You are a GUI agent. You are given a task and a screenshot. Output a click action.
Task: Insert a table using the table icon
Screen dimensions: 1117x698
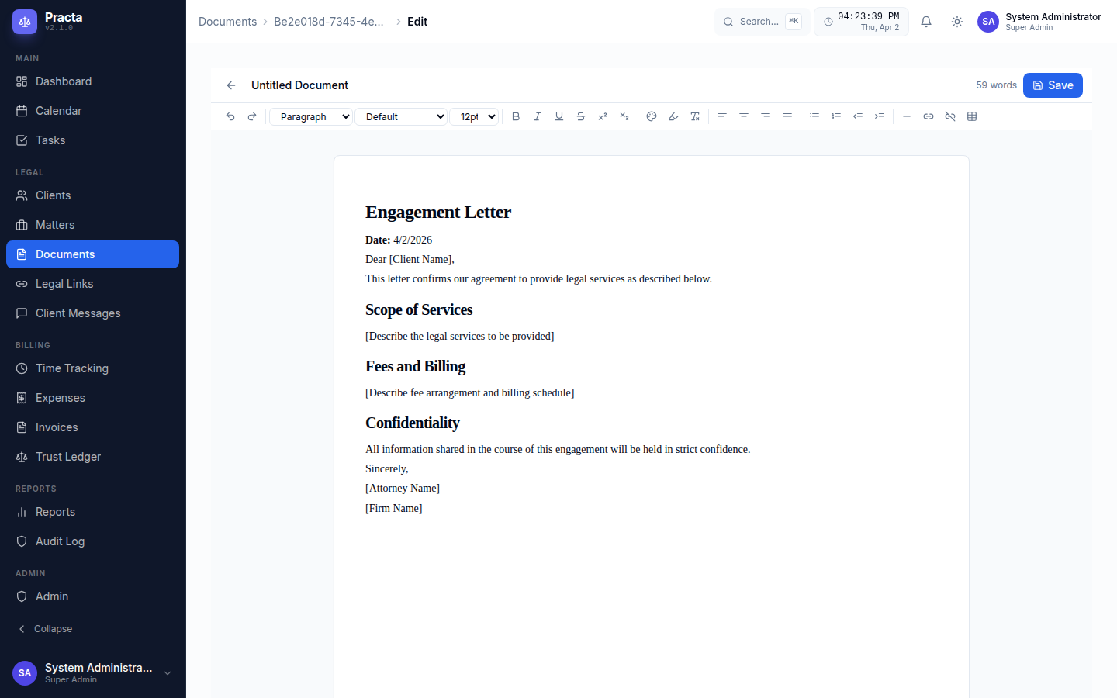coord(973,116)
